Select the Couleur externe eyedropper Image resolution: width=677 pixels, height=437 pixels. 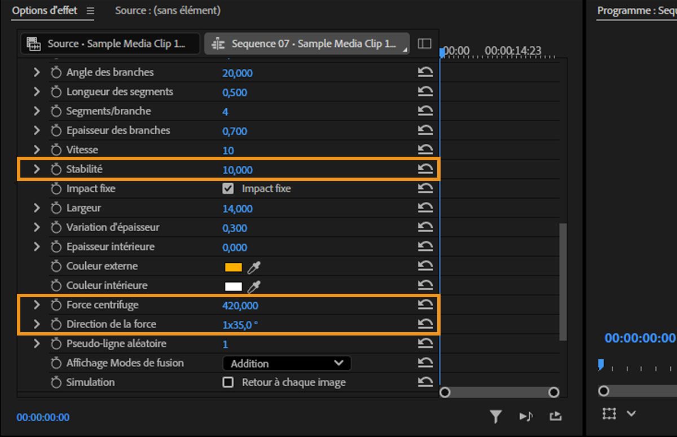(254, 266)
